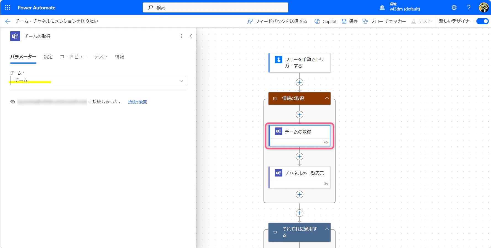Screen dimensions: 491x248
Task: Add a step between チームの取得 and チャネルの一覧表示
Action: (x=300, y=156)
